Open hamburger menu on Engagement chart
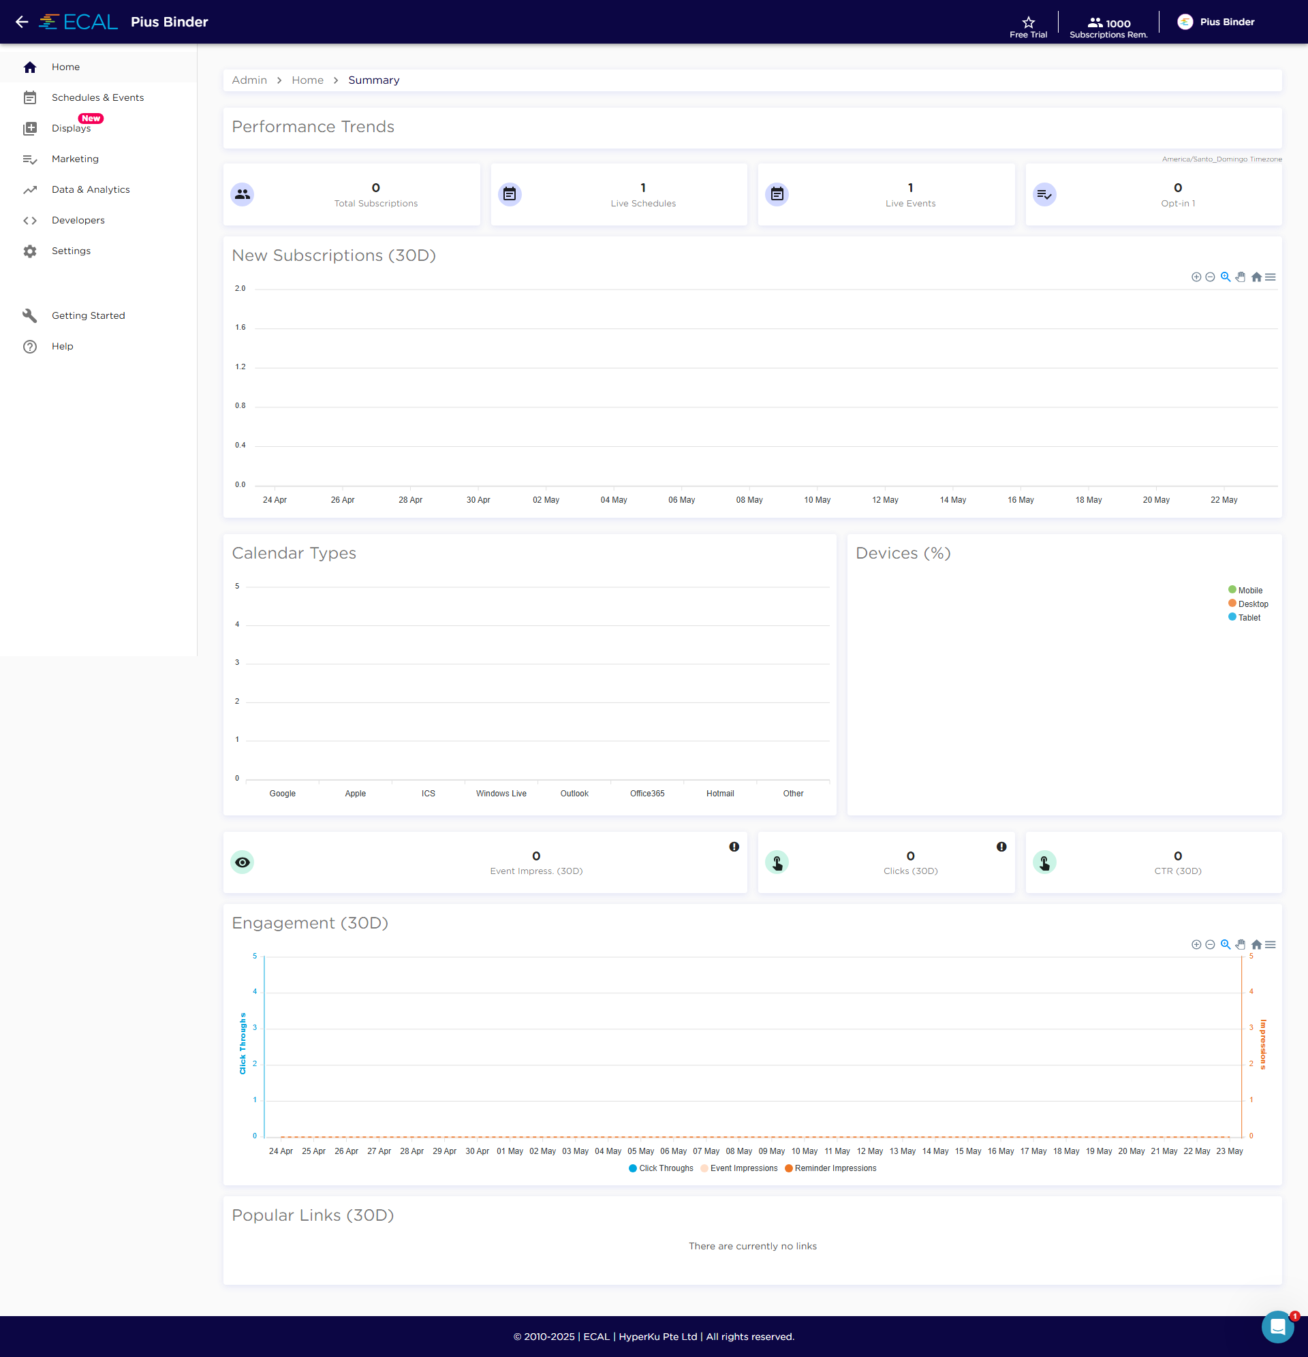Screen dimensions: 1308x1357 tap(1271, 944)
